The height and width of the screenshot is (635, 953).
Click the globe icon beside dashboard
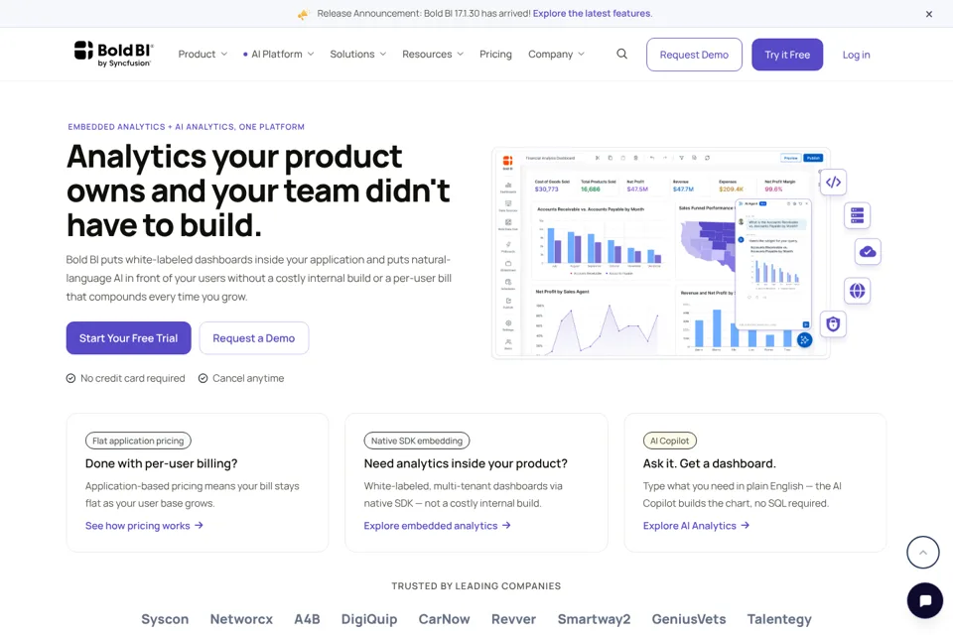857,291
